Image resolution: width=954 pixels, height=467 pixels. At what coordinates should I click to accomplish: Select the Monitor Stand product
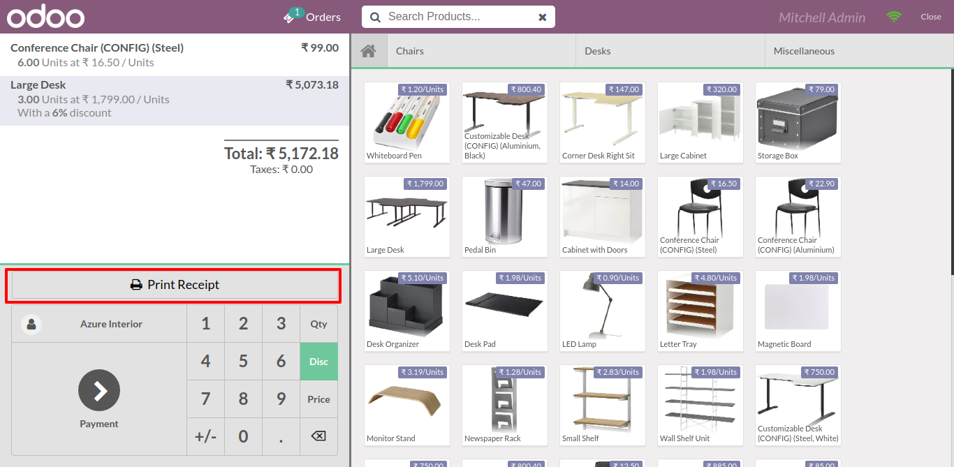[x=407, y=406]
